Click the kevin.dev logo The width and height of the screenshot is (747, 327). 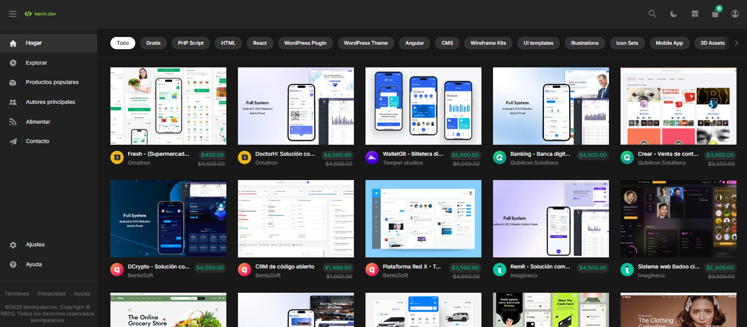point(40,14)
